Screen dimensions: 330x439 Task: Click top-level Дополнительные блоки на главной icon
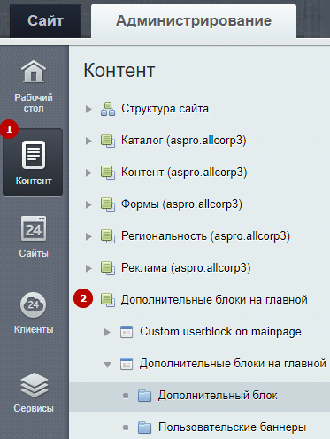click(108, 300)
